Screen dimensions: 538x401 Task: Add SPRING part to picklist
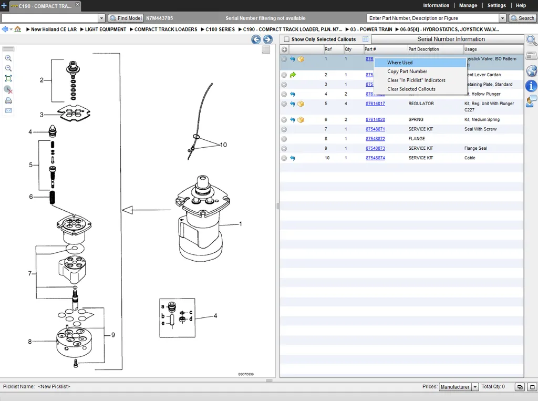point(284,120)
